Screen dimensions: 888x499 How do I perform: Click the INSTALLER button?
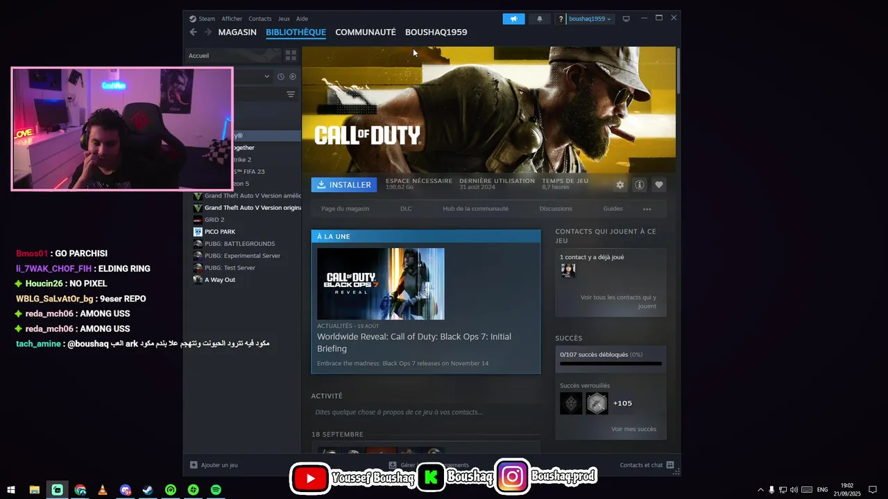344,185
